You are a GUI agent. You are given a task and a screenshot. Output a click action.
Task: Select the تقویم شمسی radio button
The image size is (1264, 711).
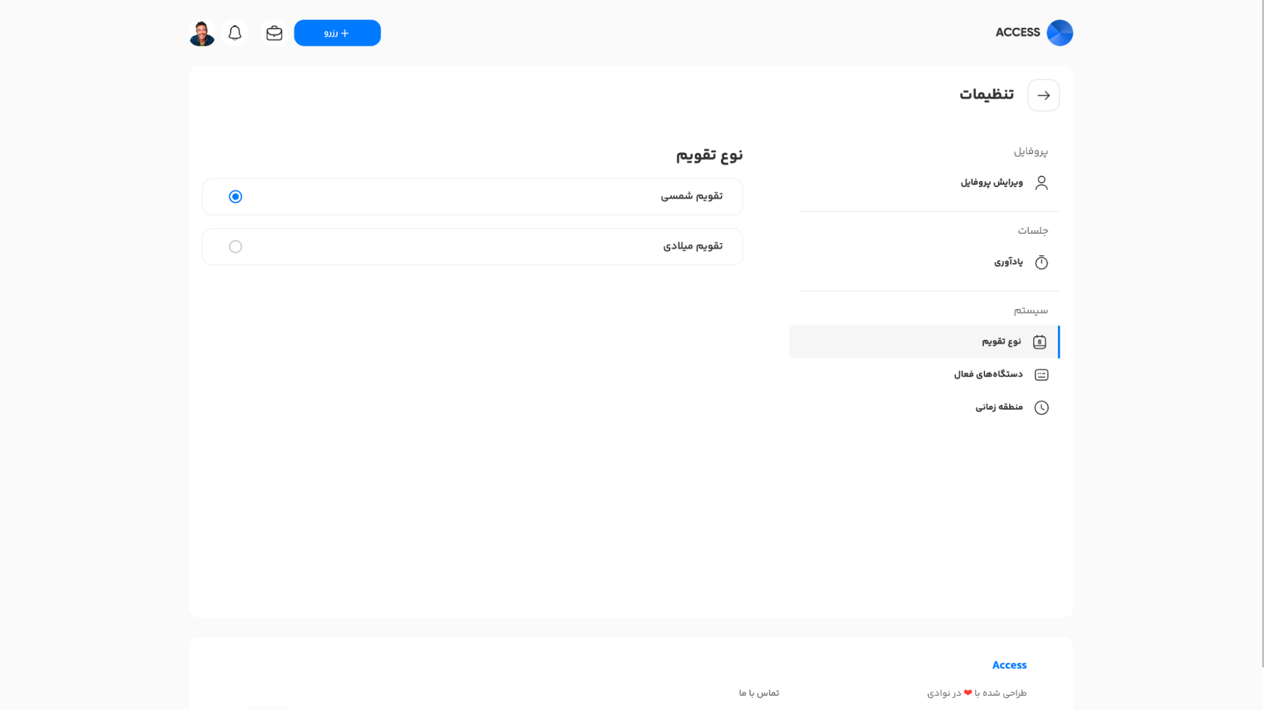click(x=235, y=197)
